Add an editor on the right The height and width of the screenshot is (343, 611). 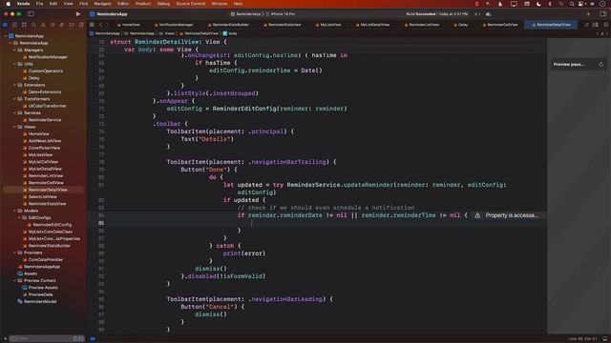(x=605, y=25)
